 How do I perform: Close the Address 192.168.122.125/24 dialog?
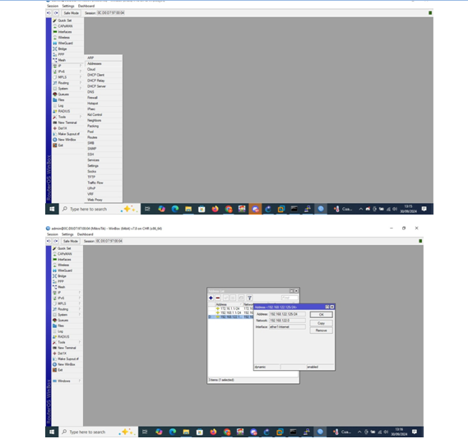332,307
